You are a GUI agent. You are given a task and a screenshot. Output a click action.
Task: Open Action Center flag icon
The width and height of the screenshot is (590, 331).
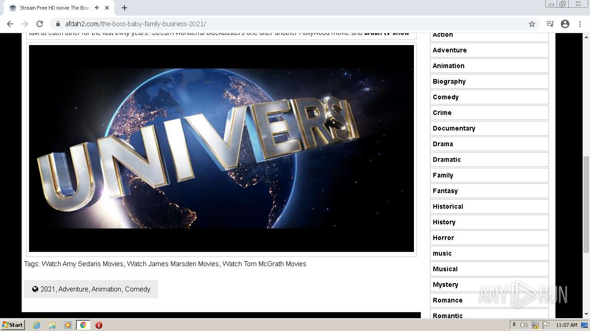click(x=546, y=325)
